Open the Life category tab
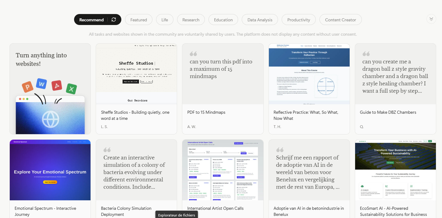 point(165,20)
